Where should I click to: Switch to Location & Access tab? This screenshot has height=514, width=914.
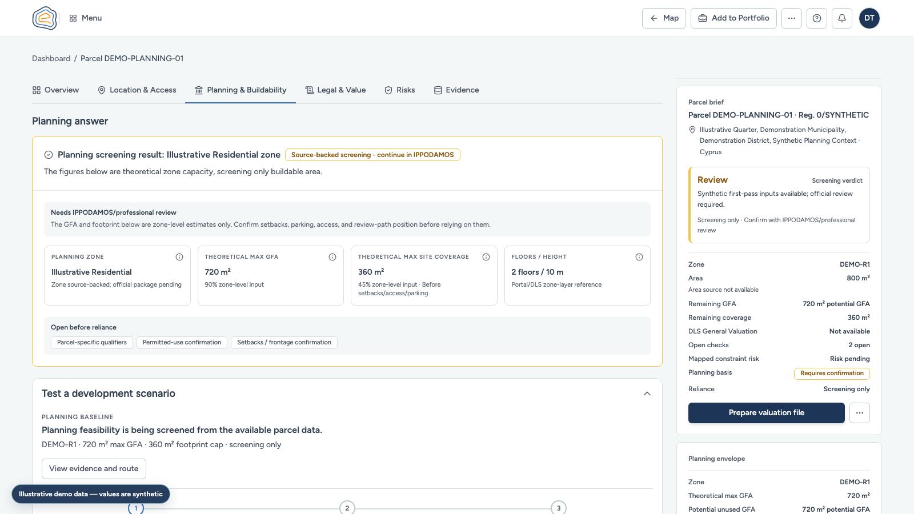point(137,90)
